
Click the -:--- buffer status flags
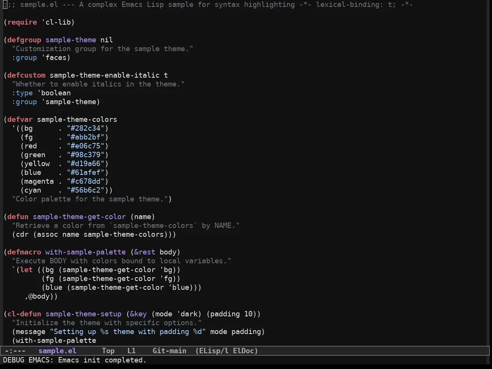(x=15, y=351)
